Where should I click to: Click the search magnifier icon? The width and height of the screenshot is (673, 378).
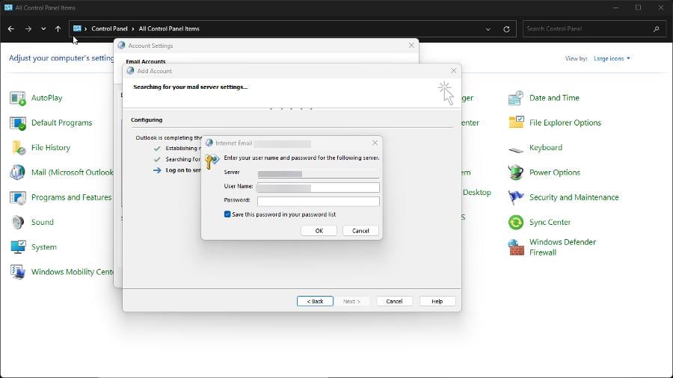(656, 29)
